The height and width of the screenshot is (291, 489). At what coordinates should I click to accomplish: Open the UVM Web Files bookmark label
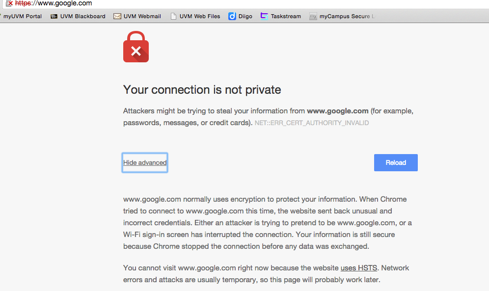click(x=200, y=16)
